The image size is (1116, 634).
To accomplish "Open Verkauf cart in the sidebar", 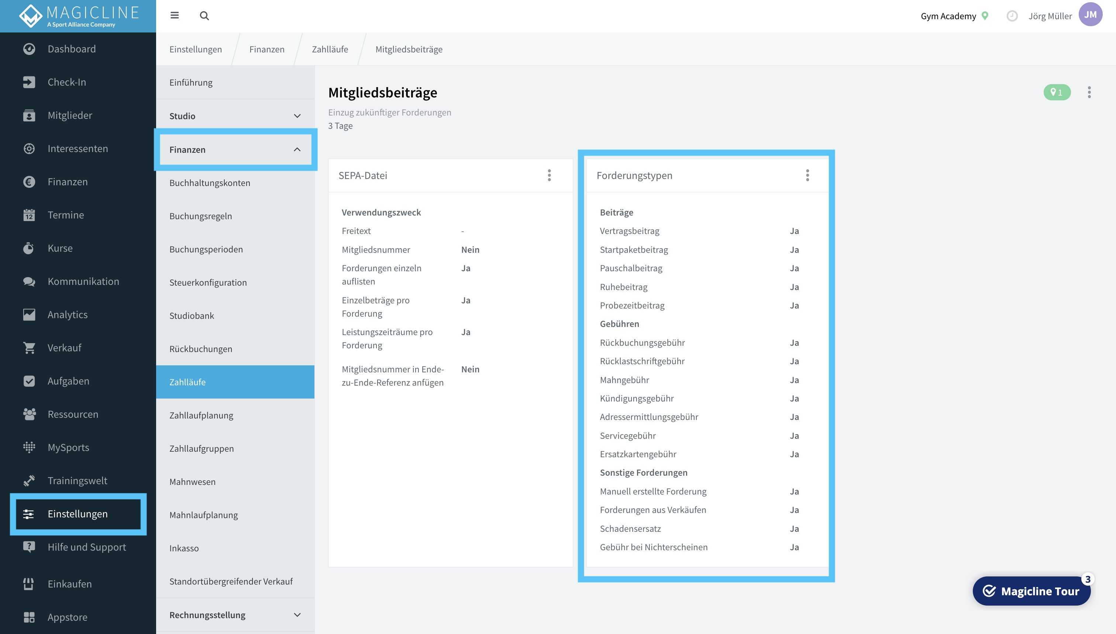I will point(78,348).
